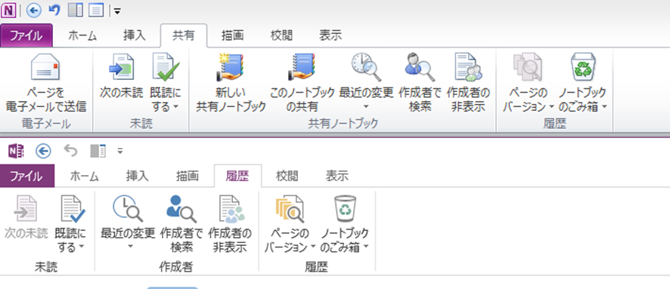Click ノートブックのごみ箱 icon in 共有 ribbon

point(583,67)
